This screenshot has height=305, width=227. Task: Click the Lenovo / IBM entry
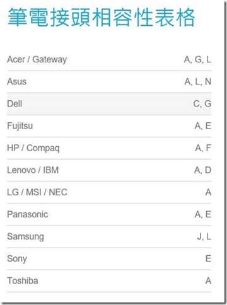tap(33, 170)
